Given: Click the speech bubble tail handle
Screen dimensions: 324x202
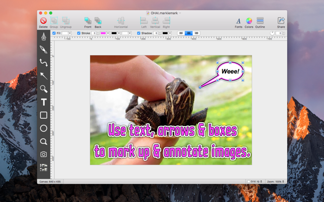Looking at the screenshot, I should tap(200, 87).
